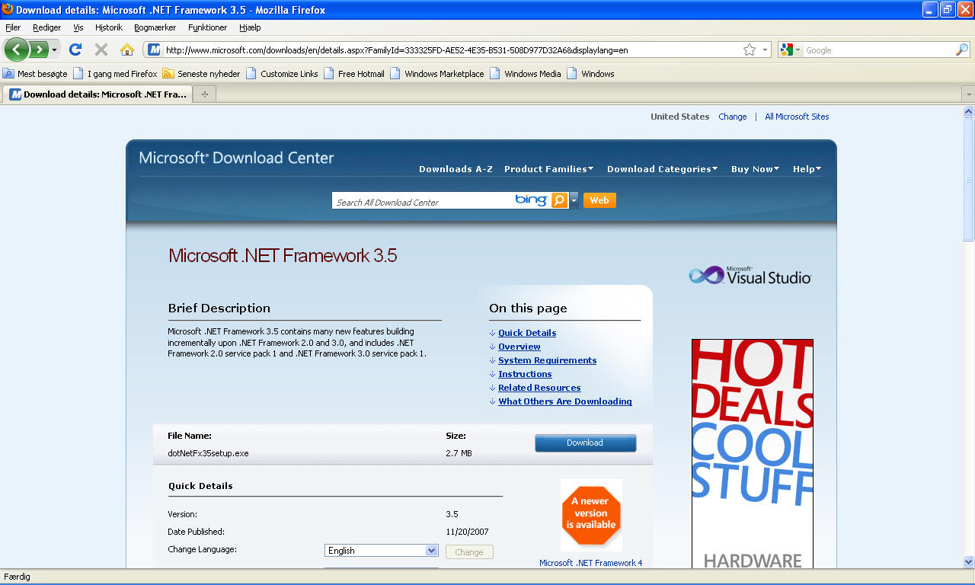Jump to Related Resources link

click(539, 388)
